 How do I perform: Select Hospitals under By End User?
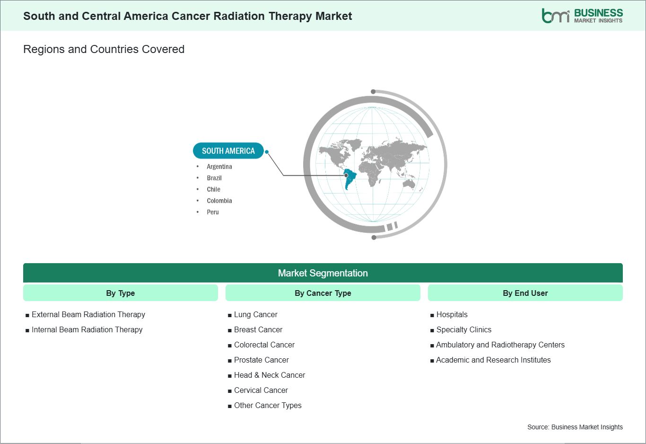tap(452, 315)
